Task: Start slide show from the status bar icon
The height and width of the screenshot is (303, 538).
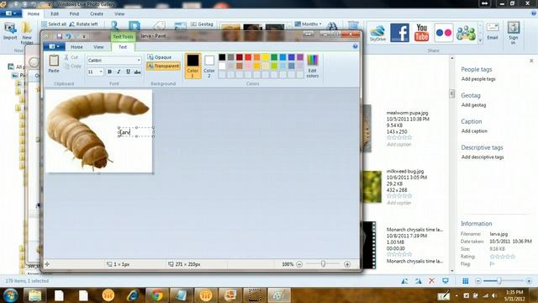Action: [446, 281]
